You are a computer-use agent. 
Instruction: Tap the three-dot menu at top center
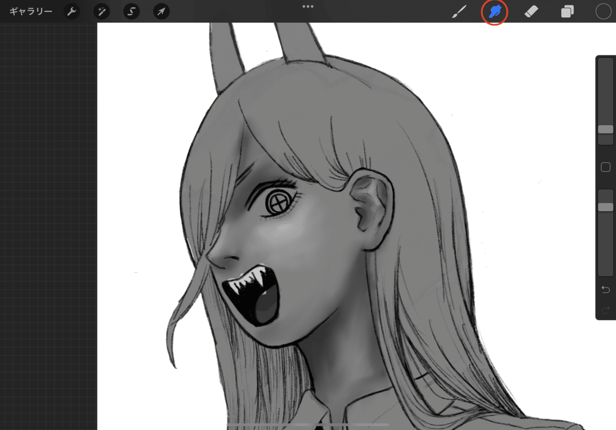pos(308,7)
